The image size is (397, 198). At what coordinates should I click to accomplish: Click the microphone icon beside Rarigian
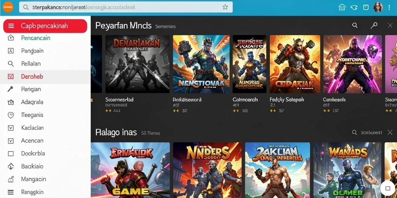(x=10, y=89)
